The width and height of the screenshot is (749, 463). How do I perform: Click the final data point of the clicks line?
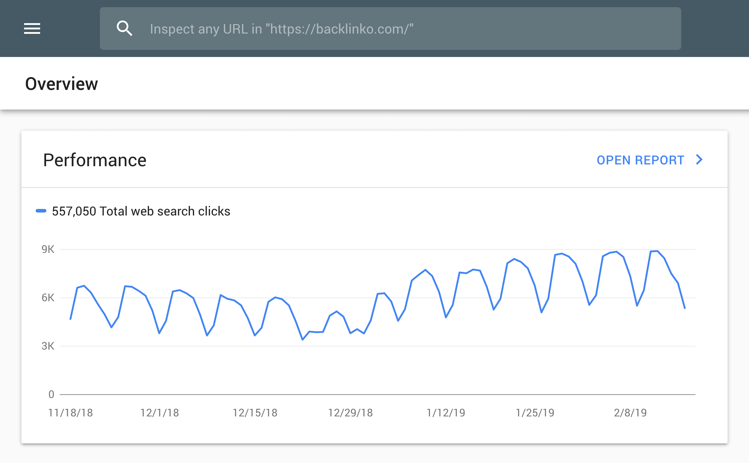coord(685,308)
